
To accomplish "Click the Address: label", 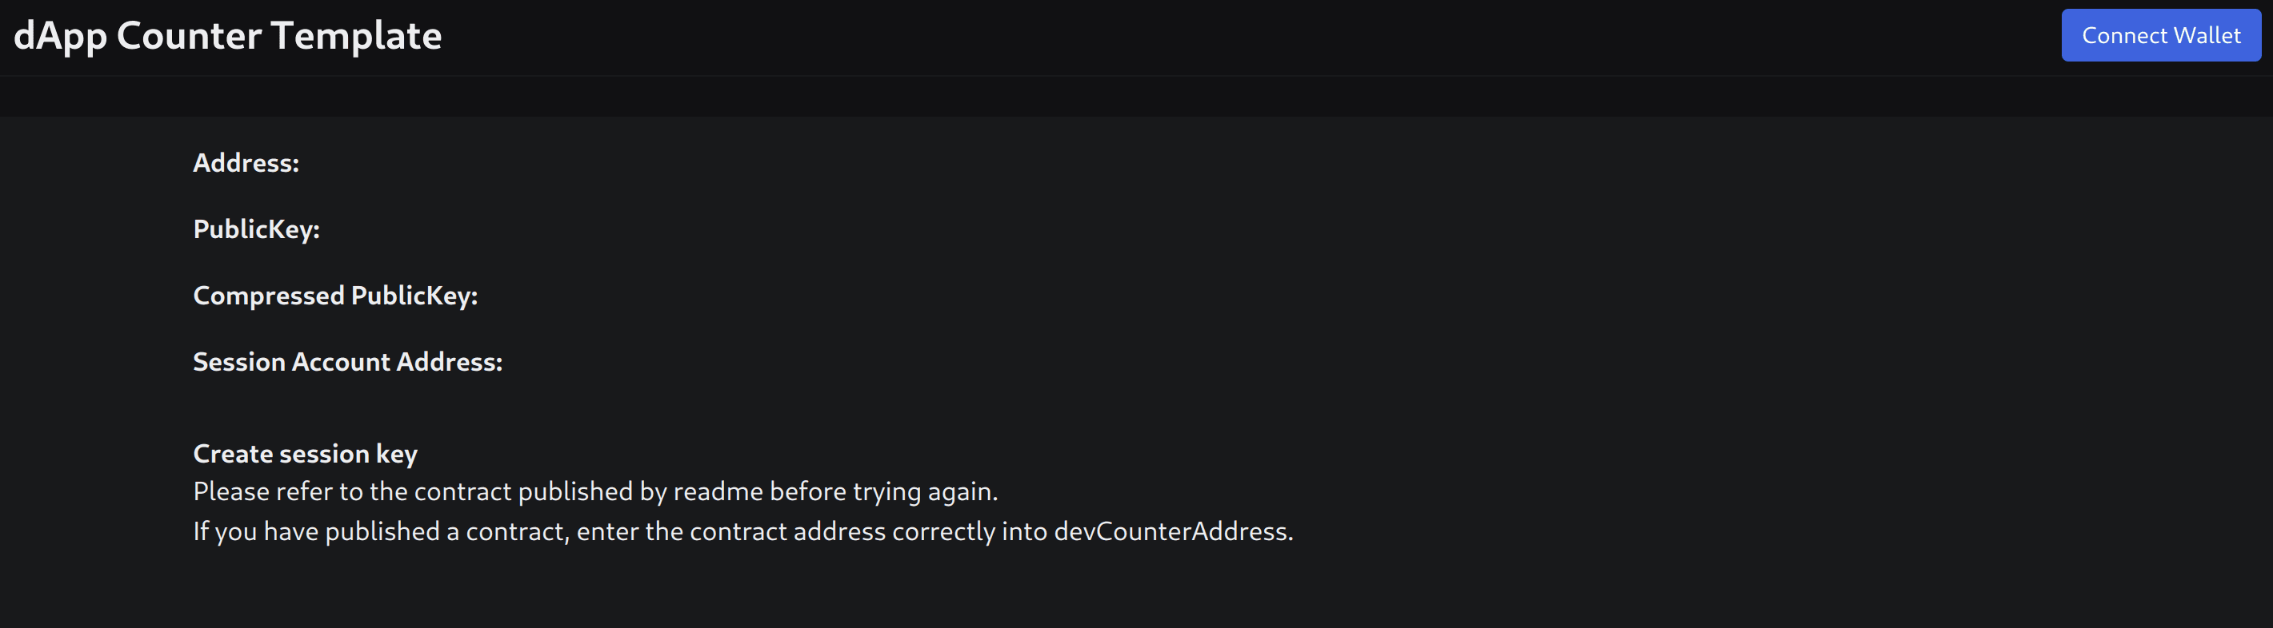I will [x=246, y=163].
